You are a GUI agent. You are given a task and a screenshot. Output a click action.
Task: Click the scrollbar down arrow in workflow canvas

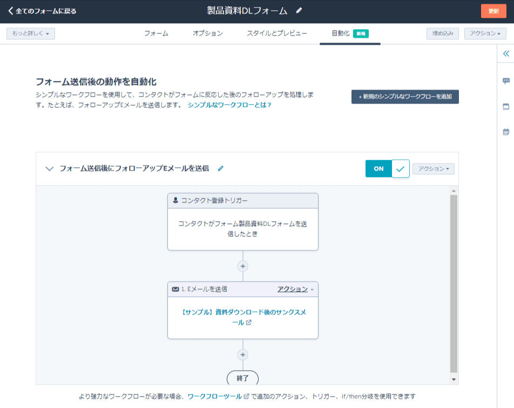454,379
